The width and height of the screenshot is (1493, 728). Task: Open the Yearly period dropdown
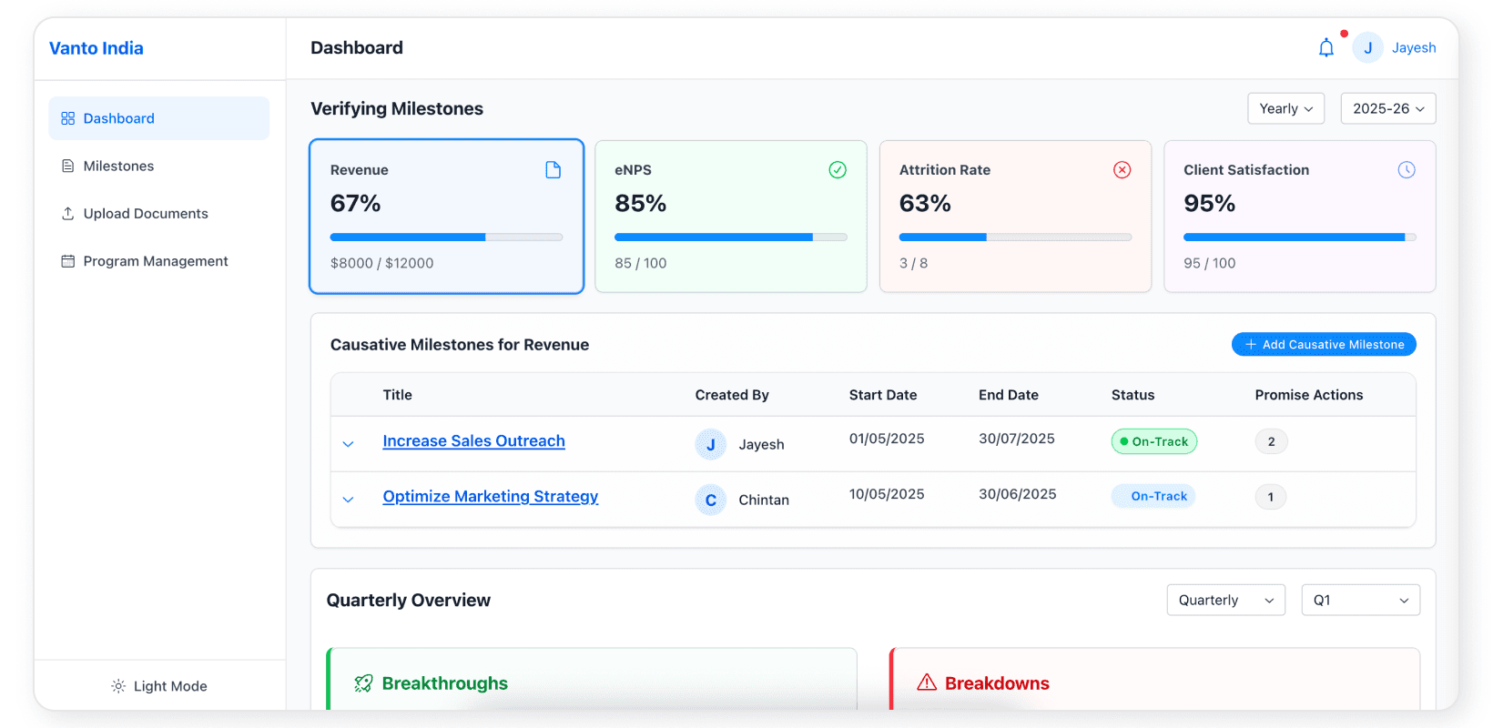coord(1286,108)
